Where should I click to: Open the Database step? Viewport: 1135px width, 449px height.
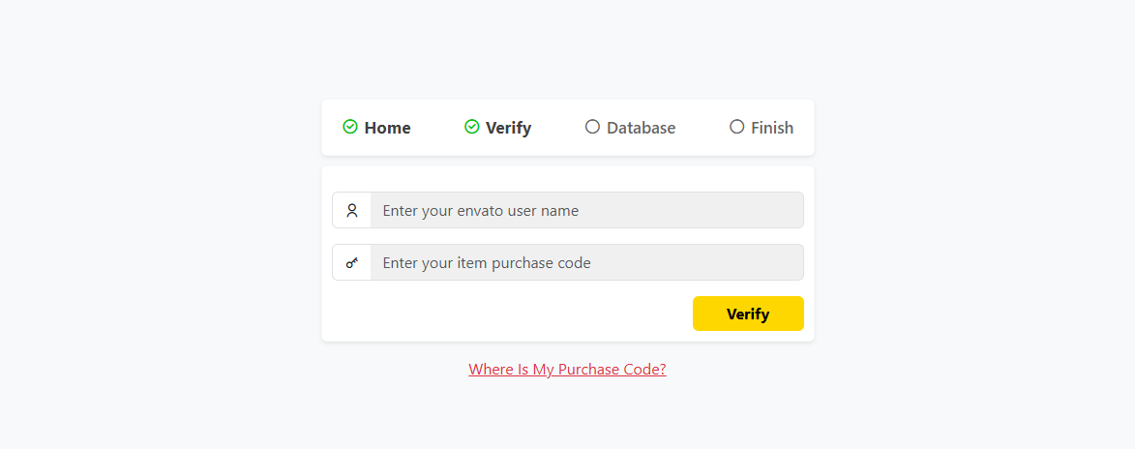click(x=641, y=128)
